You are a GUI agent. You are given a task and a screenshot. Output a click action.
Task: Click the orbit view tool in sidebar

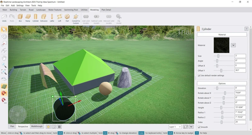pyautogui.click(x=4, y=79)
